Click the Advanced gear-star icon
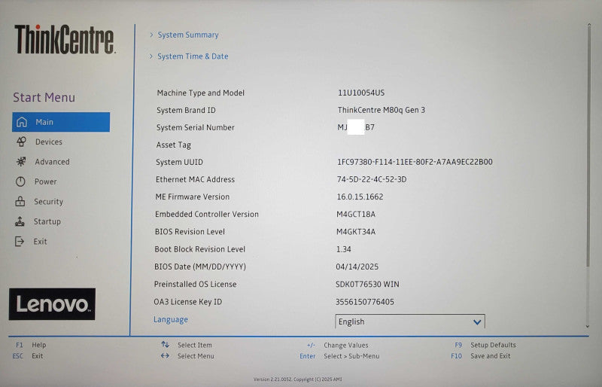This screenshot has height=387, width=602. coord(21,161)
